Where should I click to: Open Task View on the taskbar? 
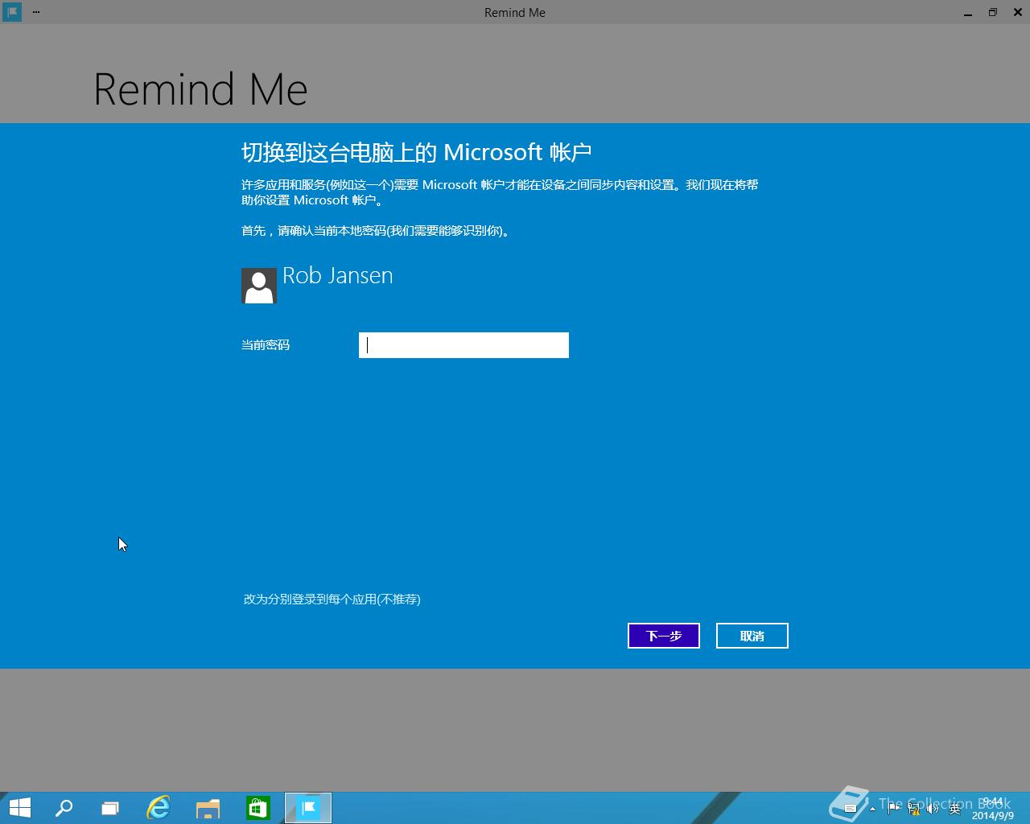click(x=109, y=808)
